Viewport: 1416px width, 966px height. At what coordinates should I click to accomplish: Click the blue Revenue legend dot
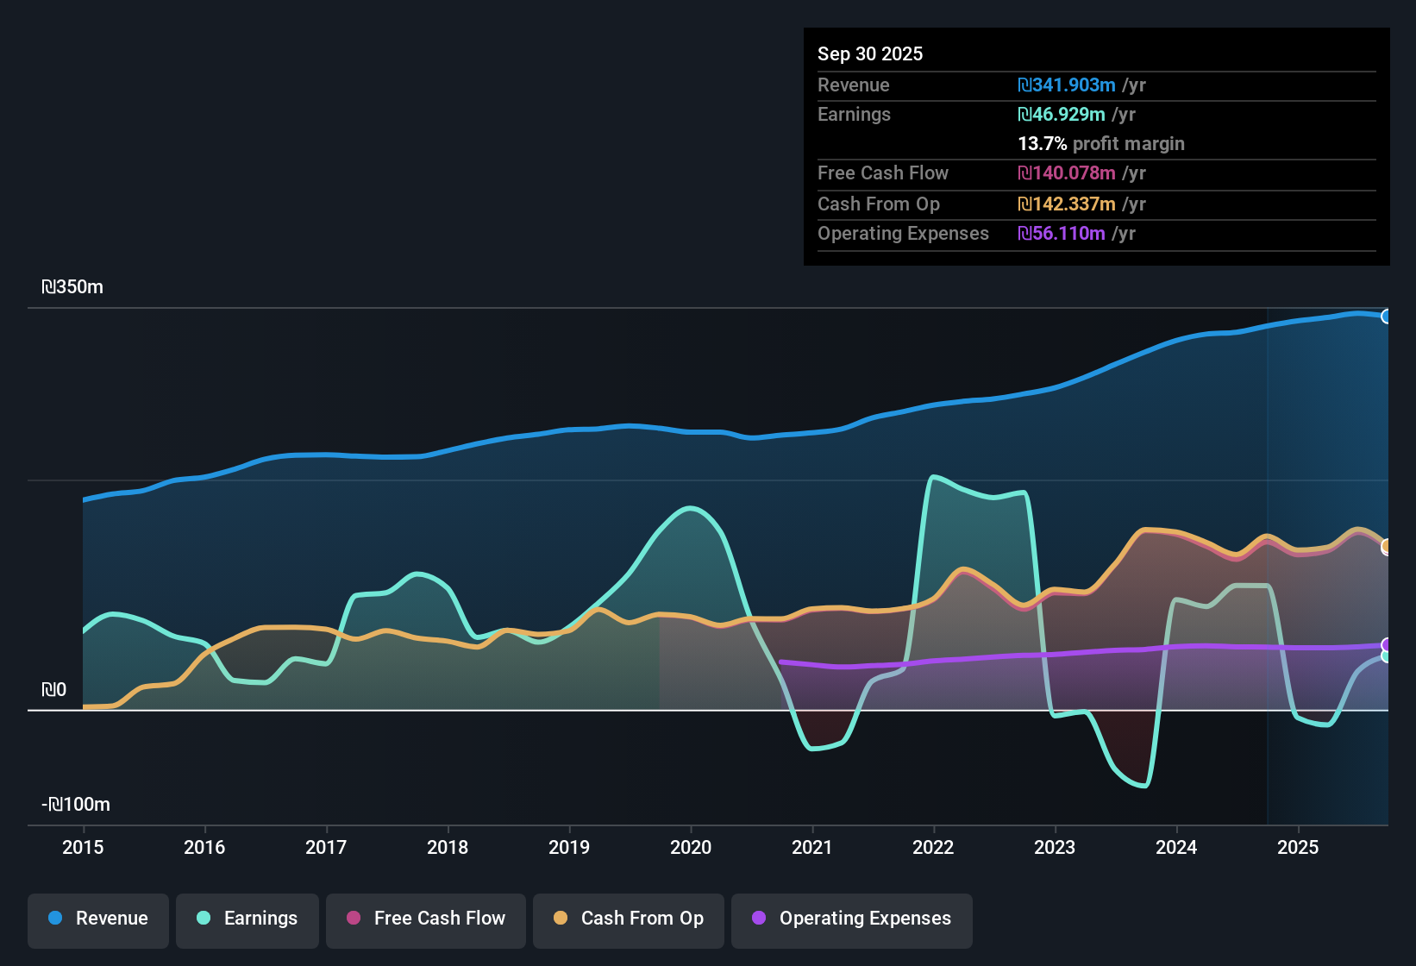click(54, 919)
